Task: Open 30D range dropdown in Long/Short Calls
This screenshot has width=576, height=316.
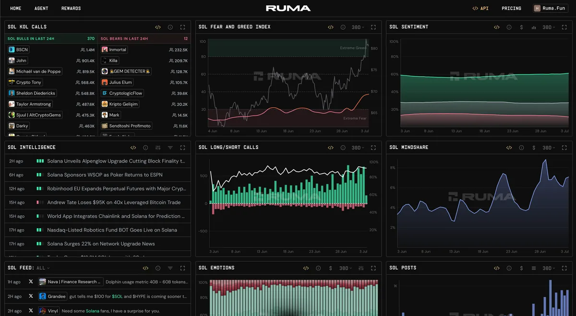Action: click(358, 148)
